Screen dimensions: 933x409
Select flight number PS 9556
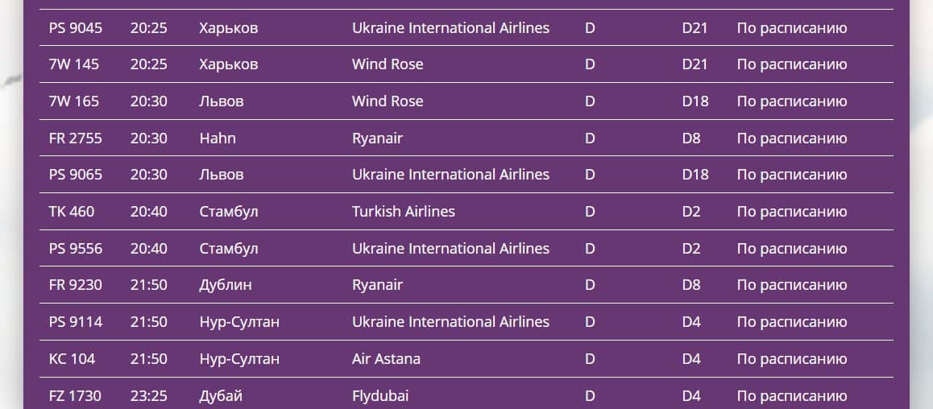(x=76, y=249)
